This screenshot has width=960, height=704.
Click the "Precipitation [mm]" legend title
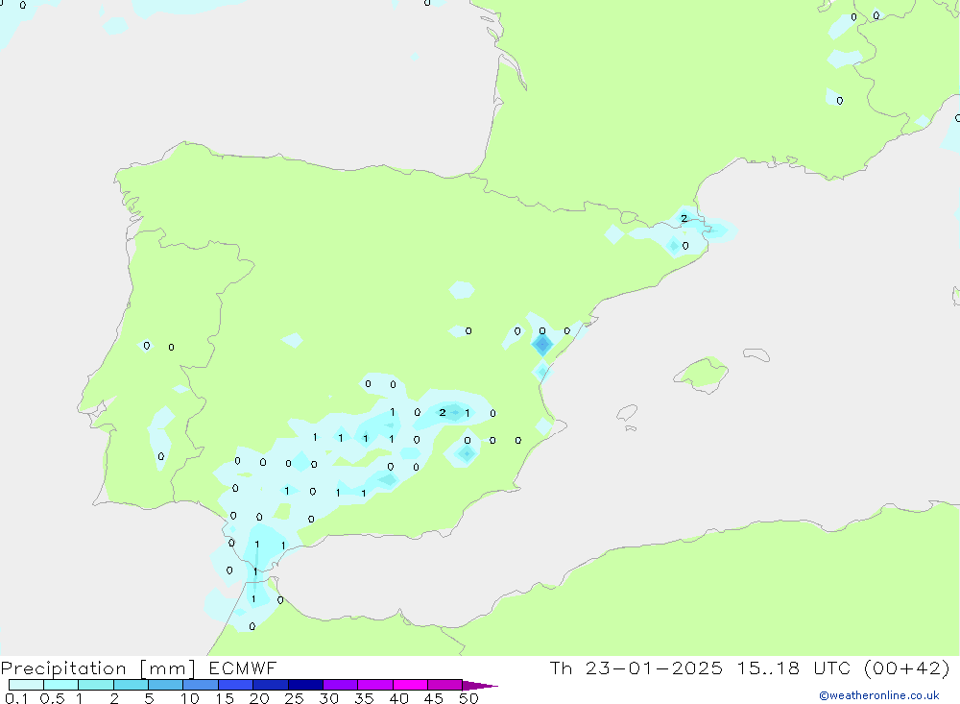97,668
